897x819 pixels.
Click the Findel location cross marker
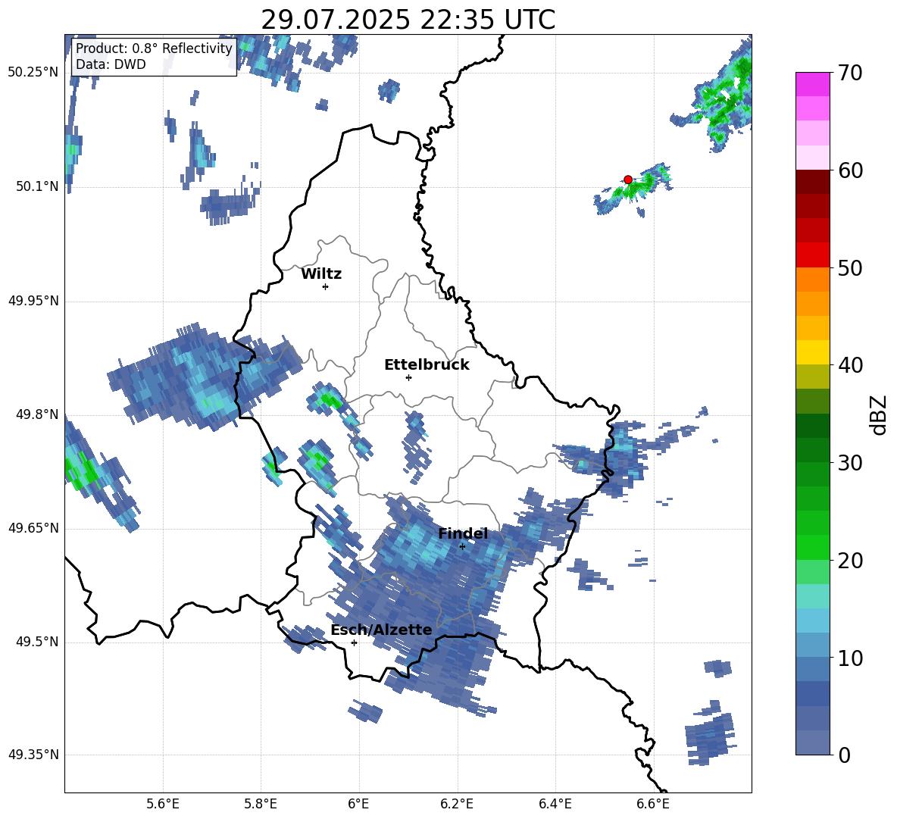pyautogui.click(x=462, y=547)
